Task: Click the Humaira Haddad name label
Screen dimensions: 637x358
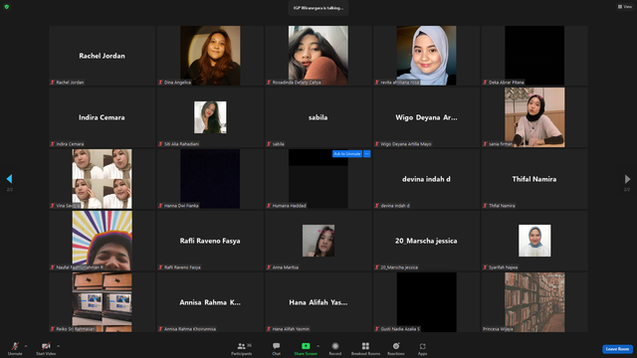Action: tap(290, 206)
